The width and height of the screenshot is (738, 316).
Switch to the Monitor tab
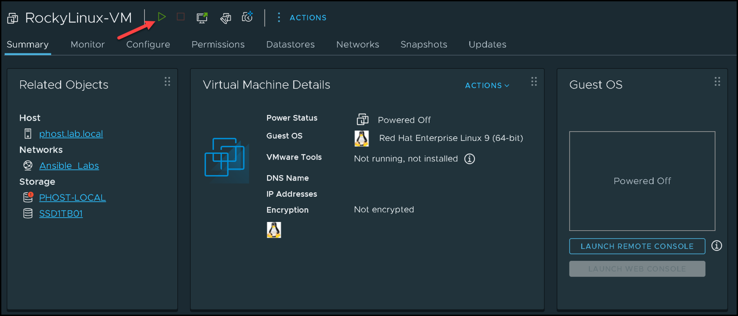tap(88, 44)
